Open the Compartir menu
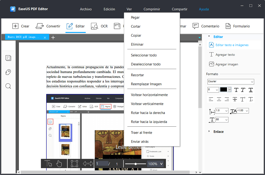Image resolution: width=265 pixels, height=175 pixels. 179,9
